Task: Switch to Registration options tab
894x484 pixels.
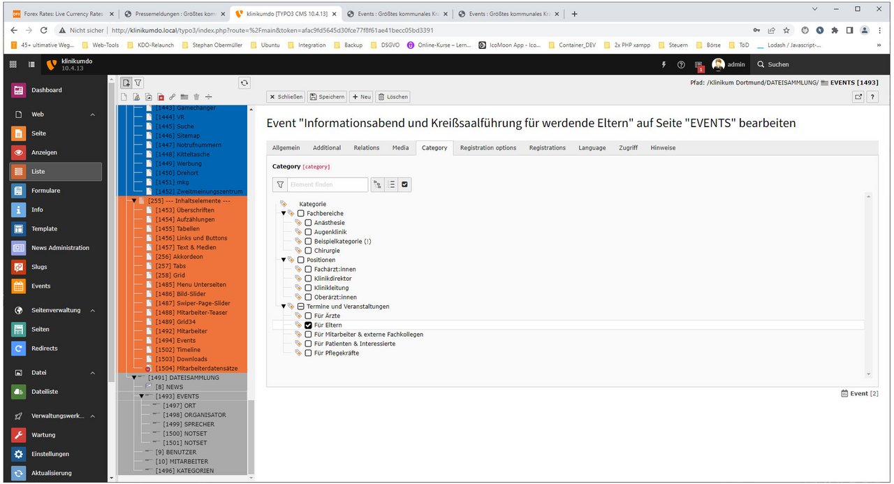Action: click(488, 148)
